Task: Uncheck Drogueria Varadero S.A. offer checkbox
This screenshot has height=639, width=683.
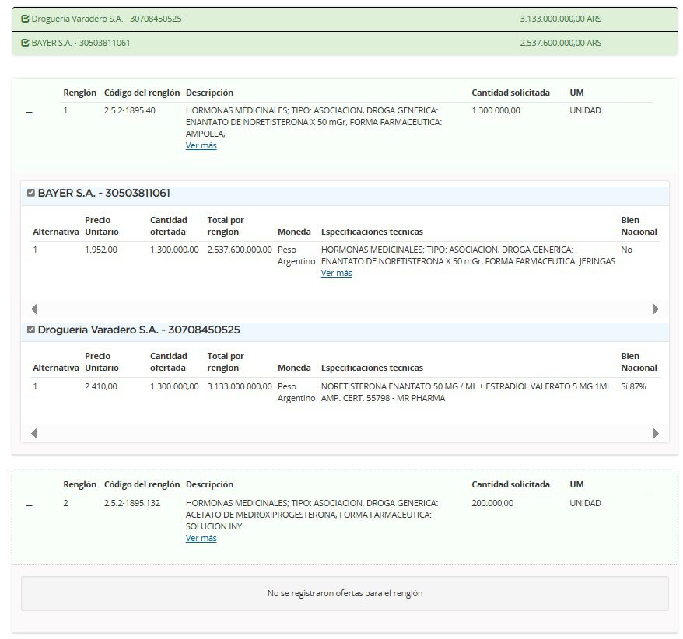Action: 31,330
